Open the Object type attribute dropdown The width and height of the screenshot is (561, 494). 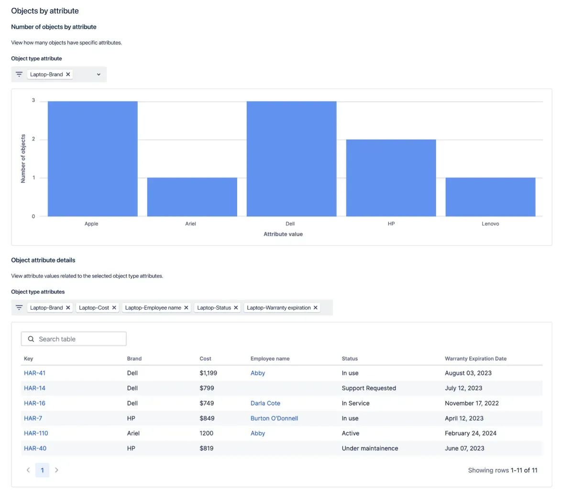pos(98,74)
